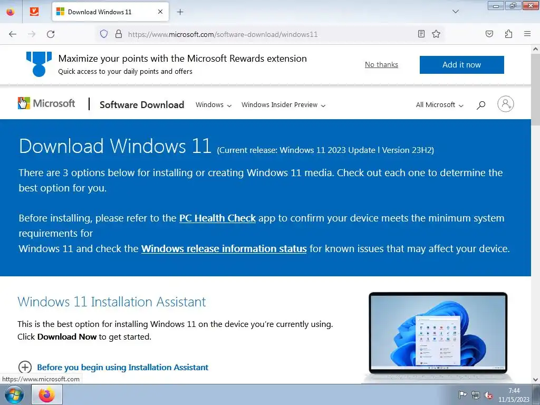Screen dimensions: 540x405
Task: Click the Windows 11 Installation Assistant heading
Action: tap(112, 302)
